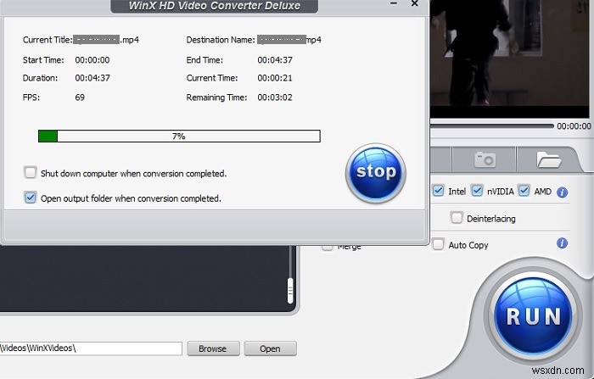594x379 pixels.
Task: Click the Open output folder button
Action: pyautogui.click(x=270, y=348)
